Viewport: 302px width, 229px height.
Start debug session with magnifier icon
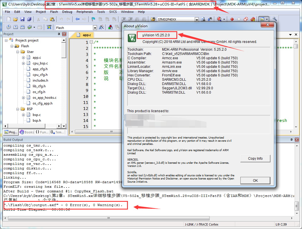[219, 19]
